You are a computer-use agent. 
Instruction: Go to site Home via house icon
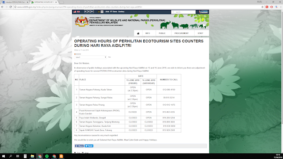click(x=138, y=34)
